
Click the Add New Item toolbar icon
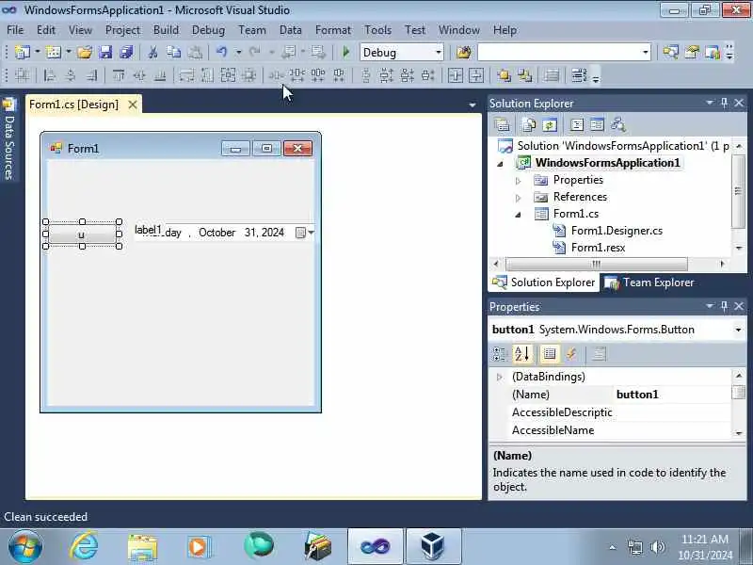(54, 52)
